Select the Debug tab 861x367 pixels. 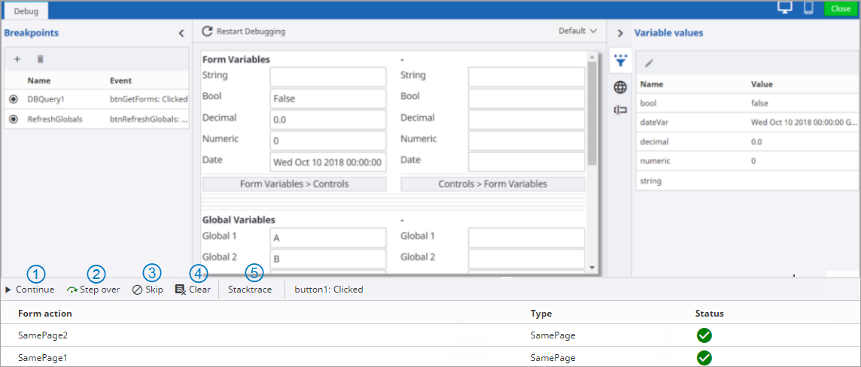pyautogui.click(x=26, y=11)
